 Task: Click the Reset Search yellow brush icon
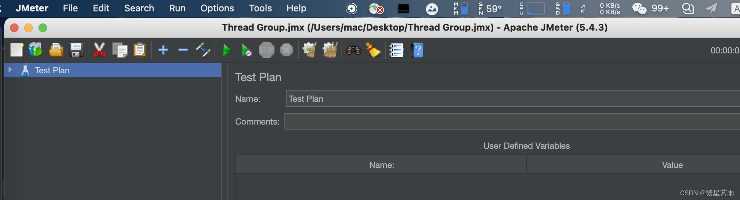pyautogui.click(x=373, y=50)
